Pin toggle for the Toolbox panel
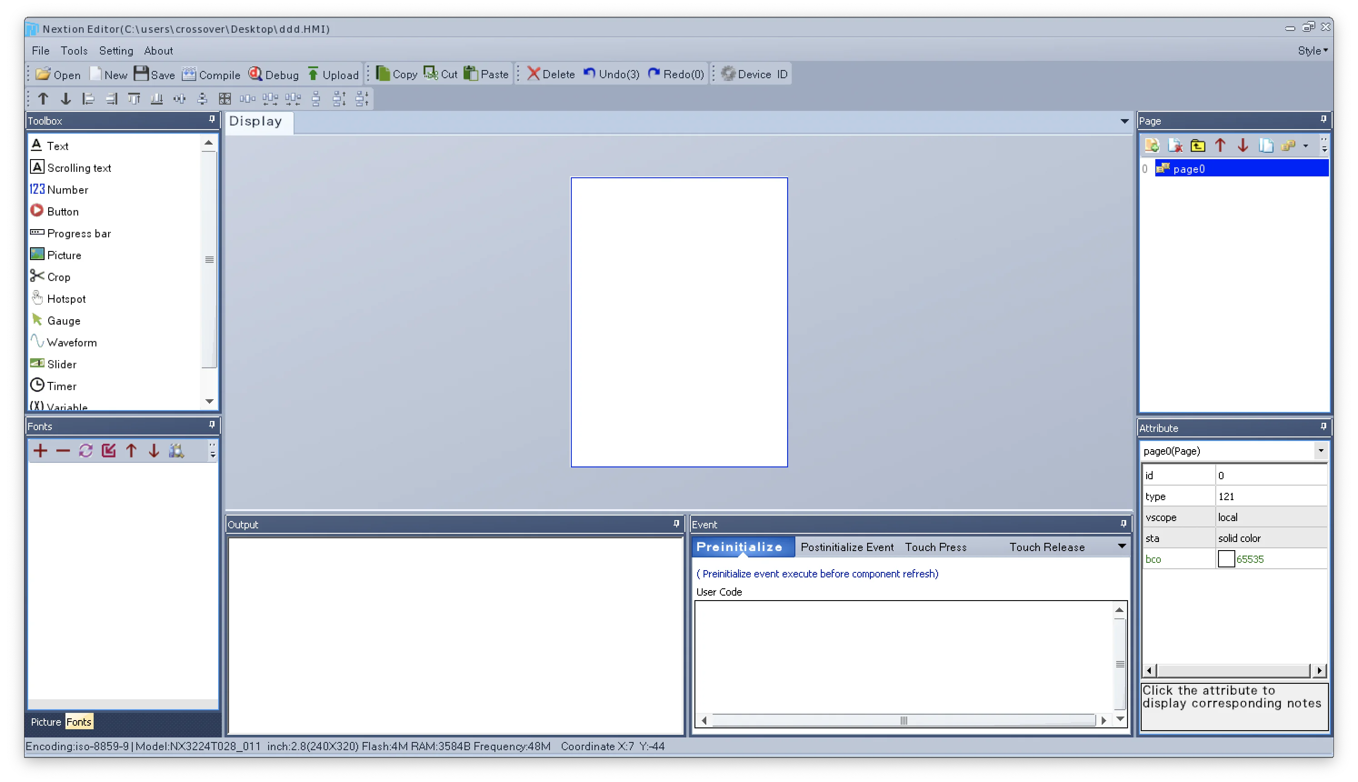The height and width of the screenshot is (782, 1358). point(212,120)
